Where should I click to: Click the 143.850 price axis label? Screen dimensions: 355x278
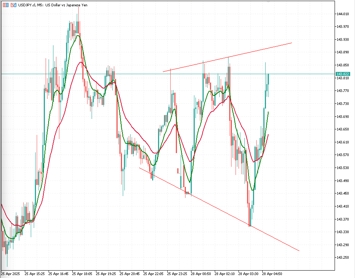(343, 65)
